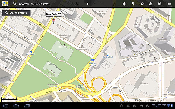Tap the Android Back button
175x109 pixels.
point(5,106)
